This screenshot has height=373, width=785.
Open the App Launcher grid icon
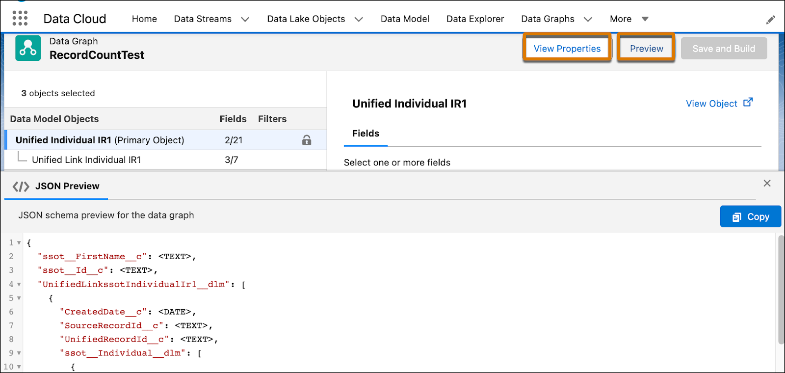pyautogui.click(x=20, y=19)
